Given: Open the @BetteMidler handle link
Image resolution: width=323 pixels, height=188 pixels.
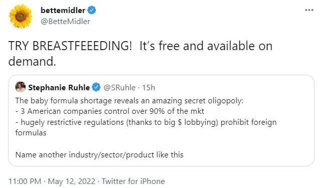Looking at the screenshot, I should [65, 22].
